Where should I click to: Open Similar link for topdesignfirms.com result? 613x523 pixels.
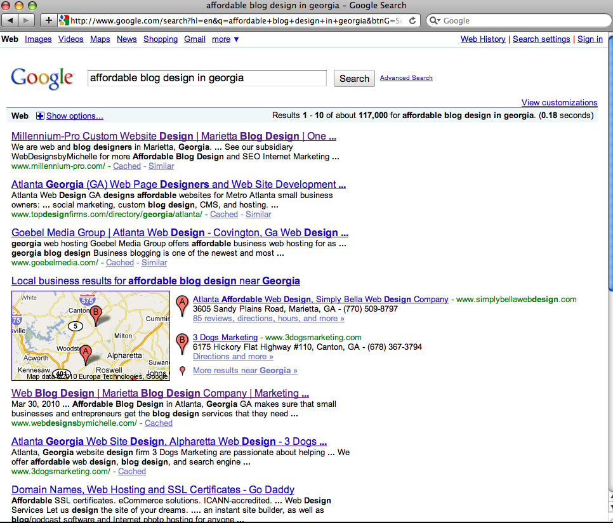click(x=258, y=214)
